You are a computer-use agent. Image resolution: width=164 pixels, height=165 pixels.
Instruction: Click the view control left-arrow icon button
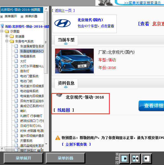click(x=147, y=158)
